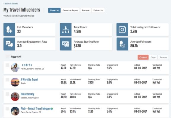Click Beau Ramsey's profile photo
The height and width of the screenshot is (118, 171).
[x=15, y=96]
